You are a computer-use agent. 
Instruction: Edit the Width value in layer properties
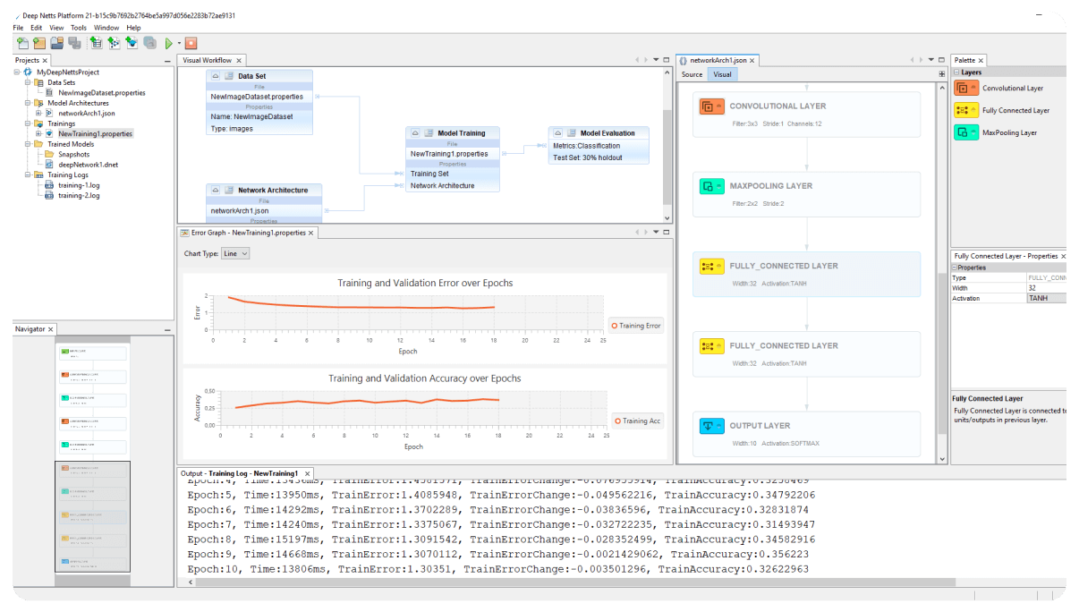coord(1047,288)
